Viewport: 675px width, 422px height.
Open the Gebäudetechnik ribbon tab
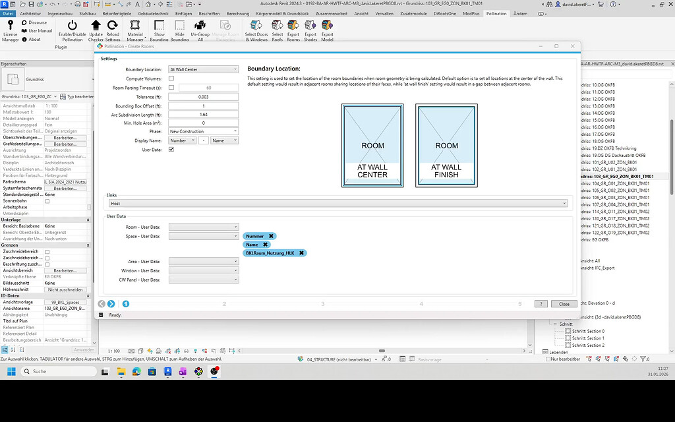tap(153, 13)
